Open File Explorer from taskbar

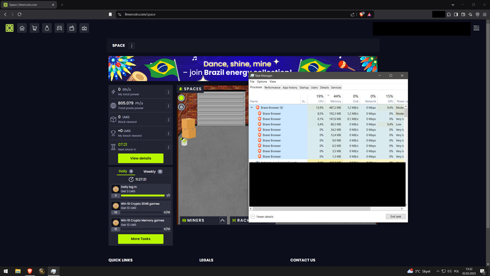pos(18,271)
